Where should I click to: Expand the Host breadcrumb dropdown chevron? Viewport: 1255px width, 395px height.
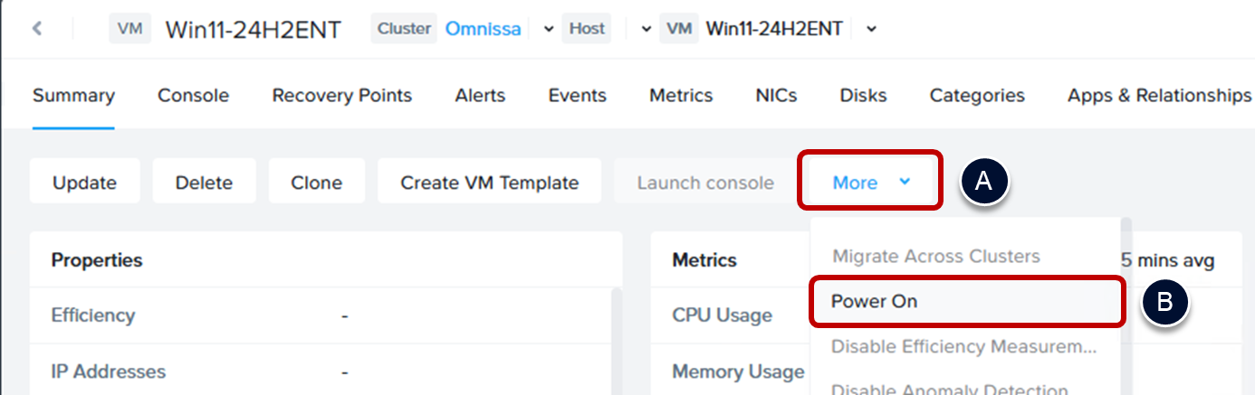pyautogui.click(x=646, y=29)
